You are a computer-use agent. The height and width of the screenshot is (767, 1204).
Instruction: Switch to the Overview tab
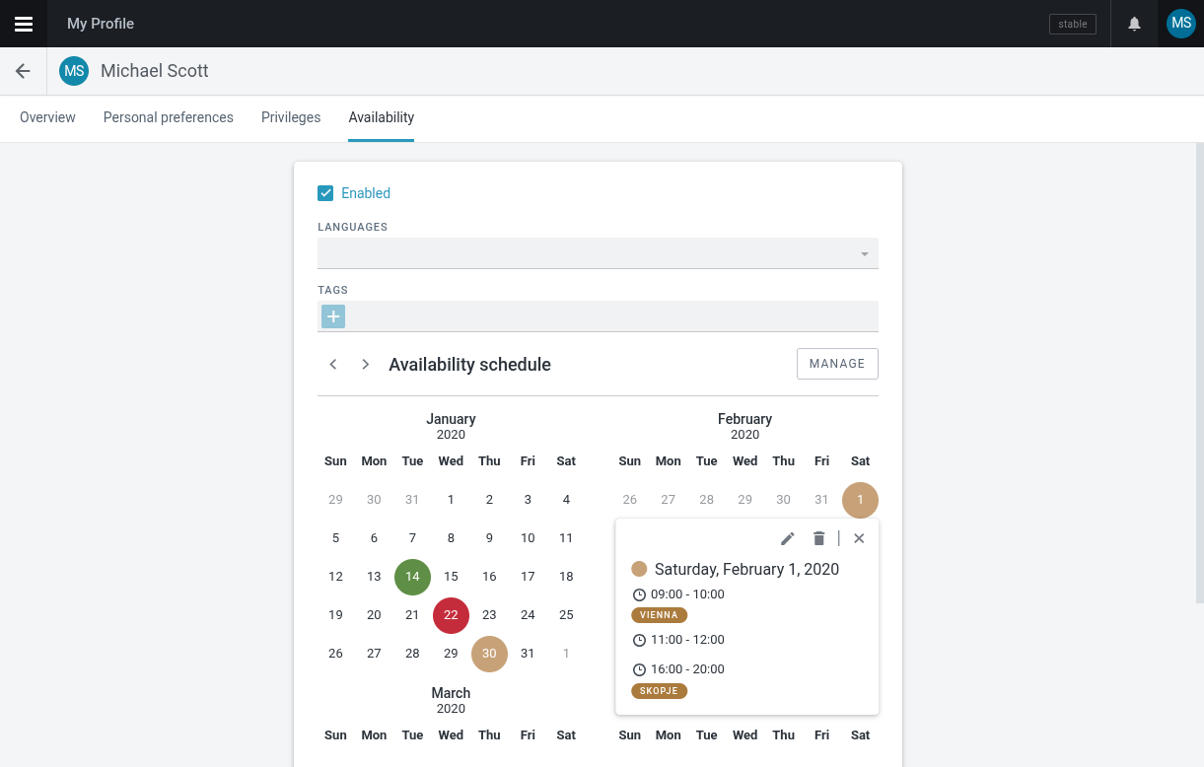[x=47, y=117]
